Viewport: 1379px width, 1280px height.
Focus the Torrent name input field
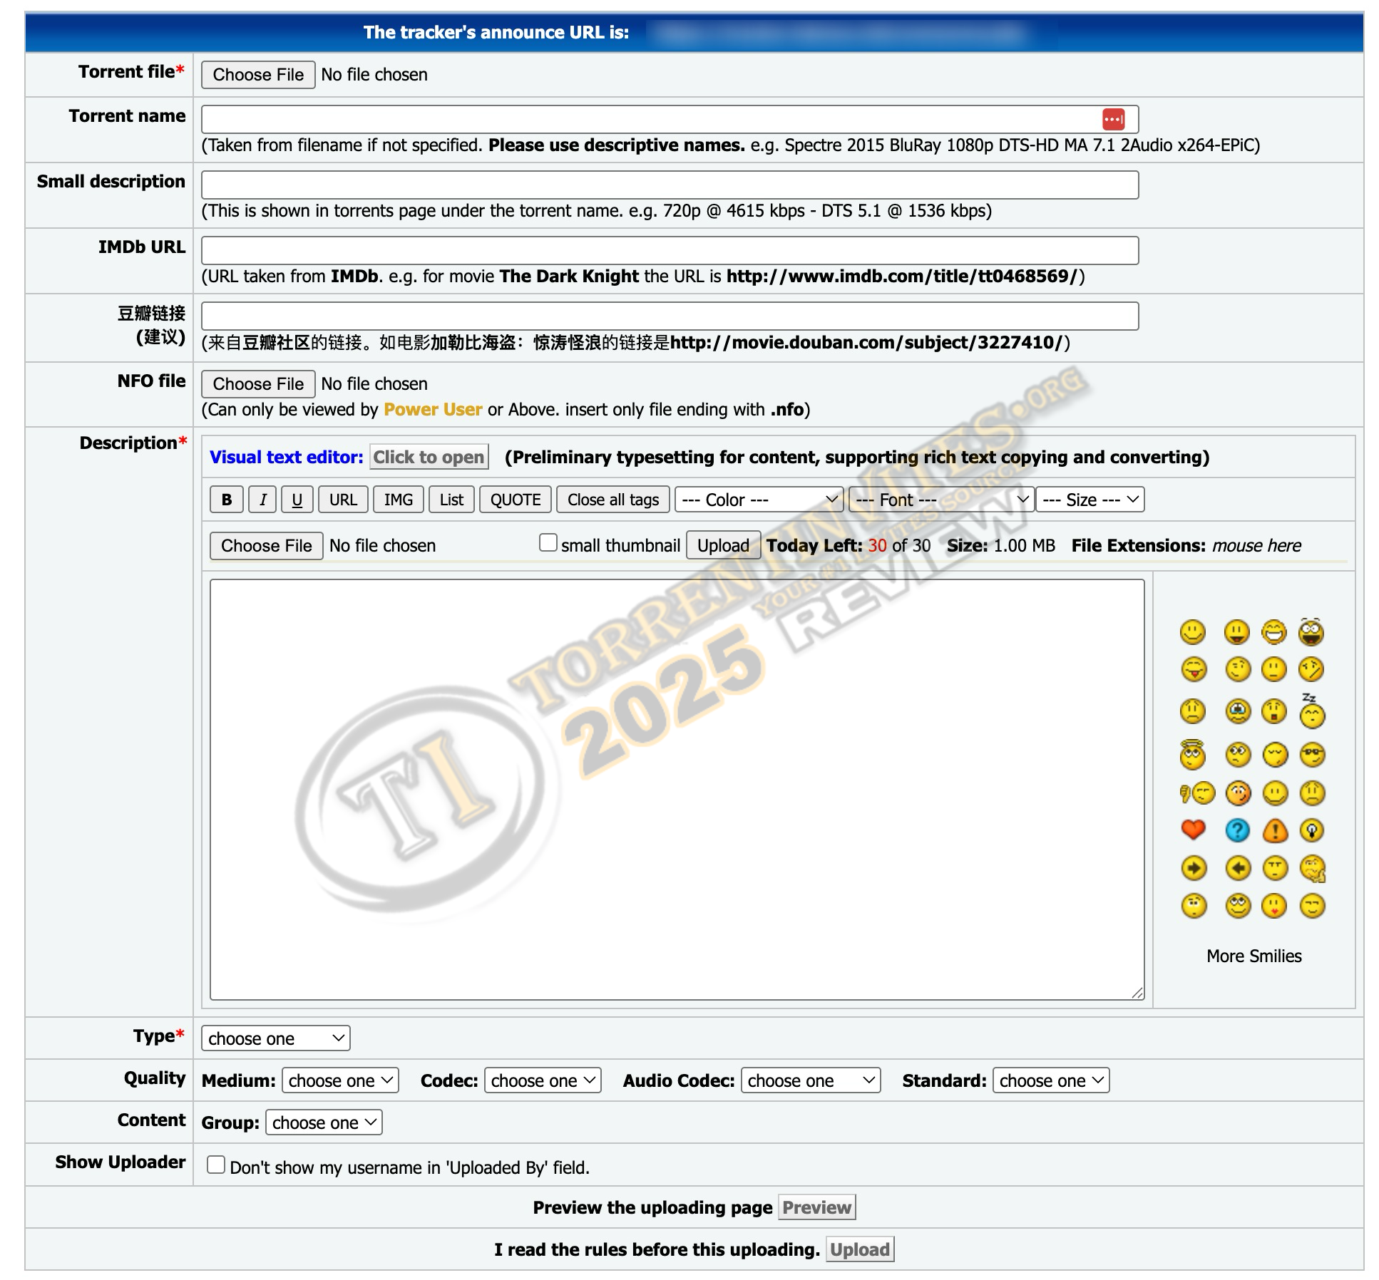(670, 119)
